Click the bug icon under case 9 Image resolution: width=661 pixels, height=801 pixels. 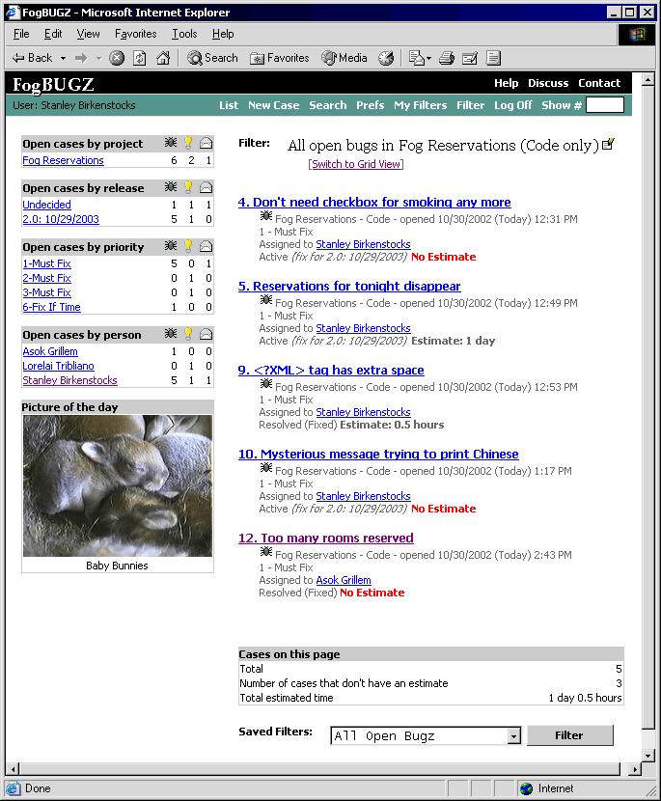(x=266, y=384)
